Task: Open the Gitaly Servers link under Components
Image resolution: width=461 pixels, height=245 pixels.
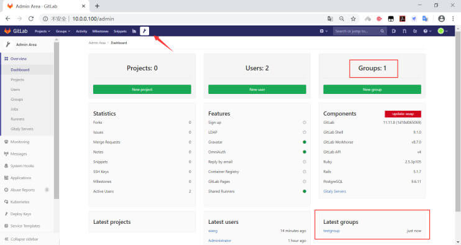Action: (335, 191)
